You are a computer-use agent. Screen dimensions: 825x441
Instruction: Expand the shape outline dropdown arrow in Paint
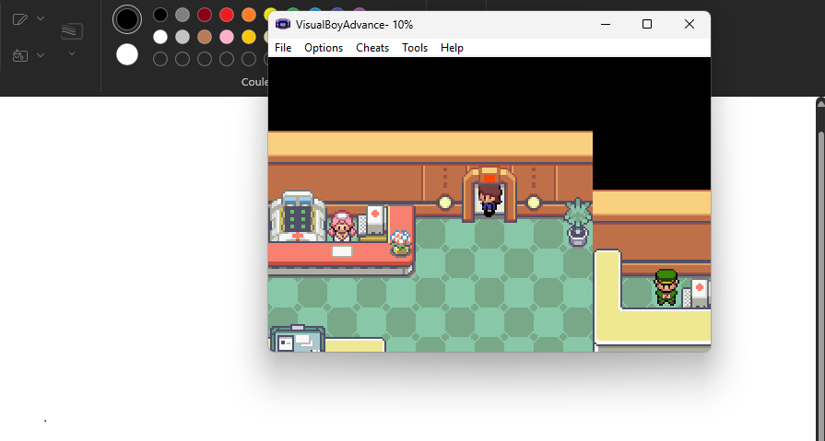tap(41, 18)
